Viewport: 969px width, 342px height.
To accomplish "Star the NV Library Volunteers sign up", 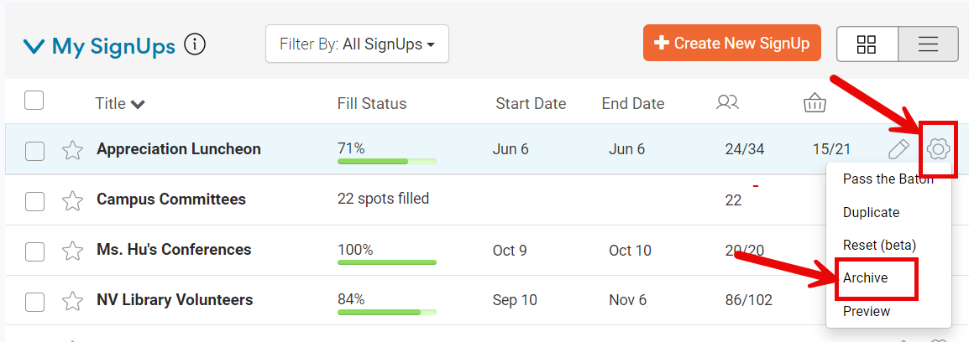I will click(x=73, y=301).
